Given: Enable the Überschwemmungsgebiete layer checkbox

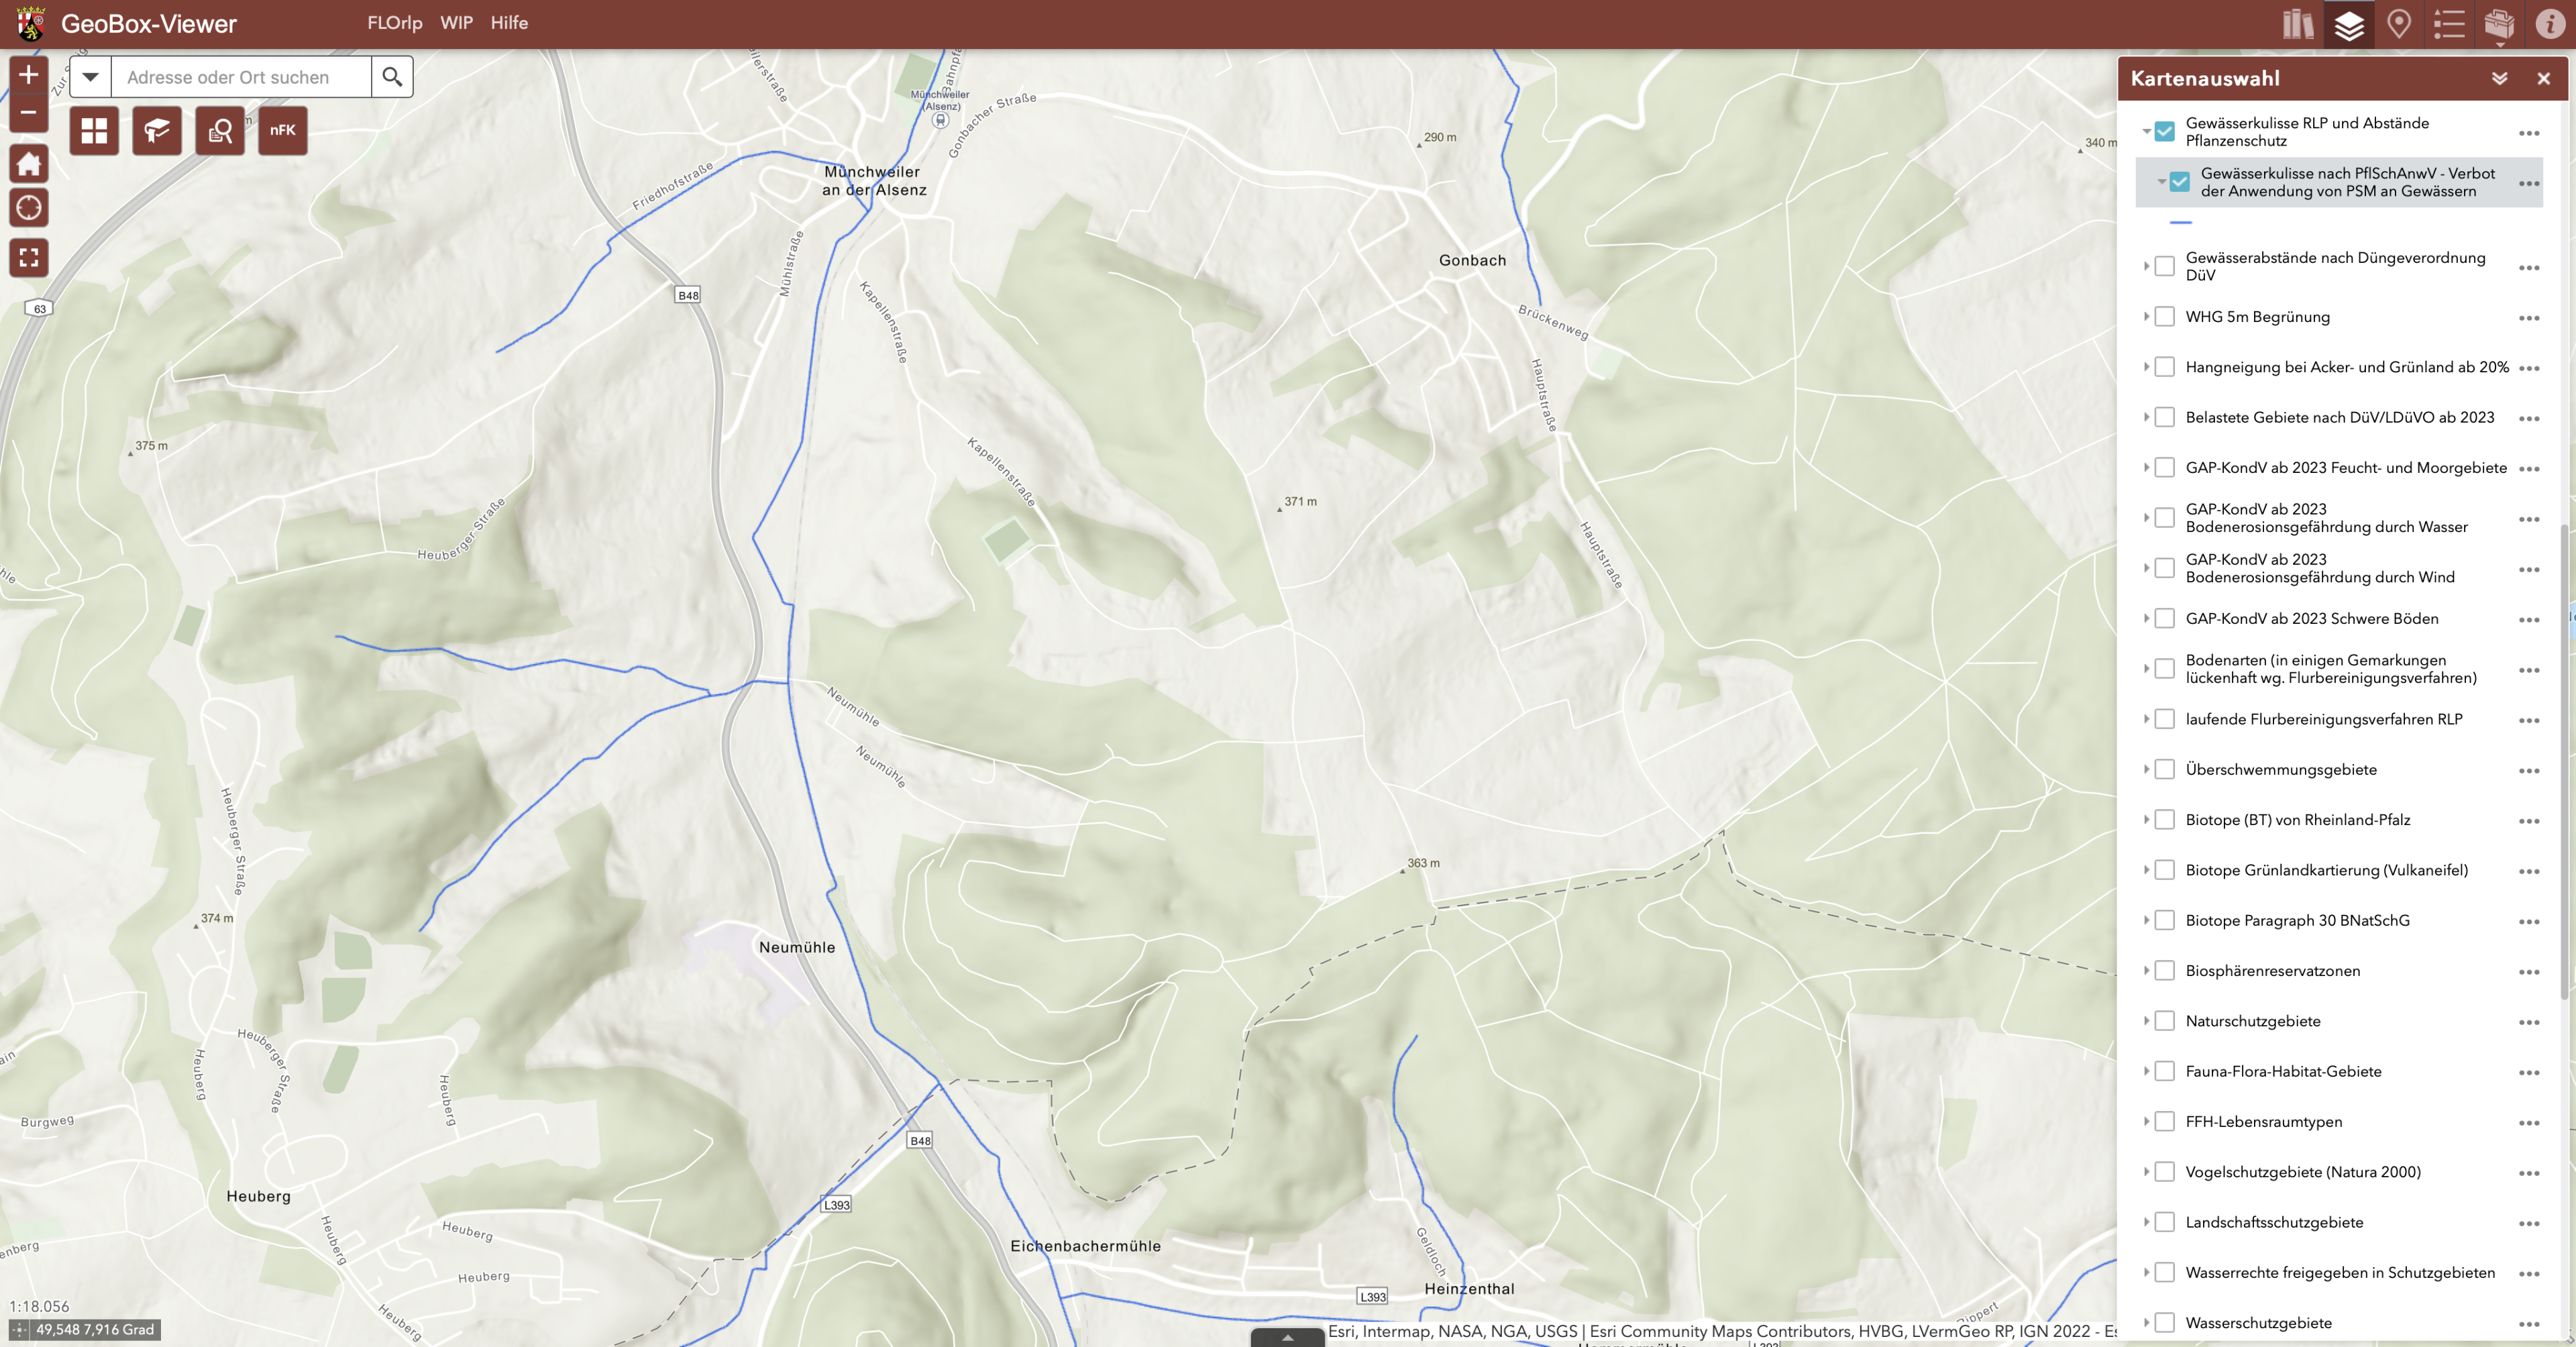Looking at the screenshot, I should (2165, 770).
